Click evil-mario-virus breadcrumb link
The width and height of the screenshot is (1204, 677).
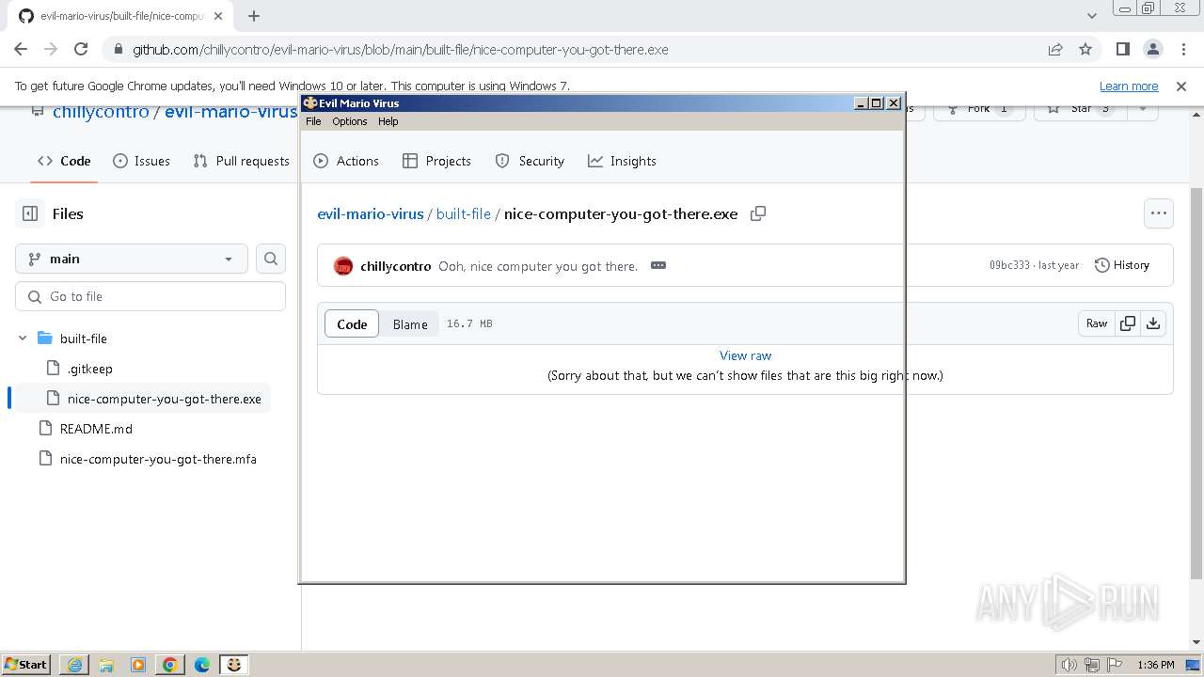(371, 213)
